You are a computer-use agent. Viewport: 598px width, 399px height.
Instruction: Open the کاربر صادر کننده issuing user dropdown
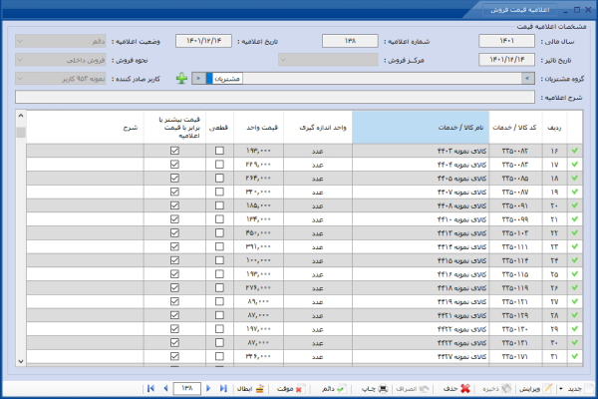click(60, 79)
